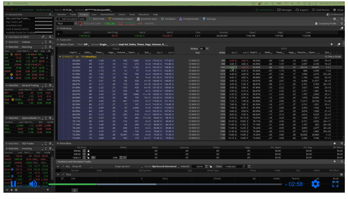Open the Education main tab
The width and height of the screenshot is (348, 199).
pos(144,14)
